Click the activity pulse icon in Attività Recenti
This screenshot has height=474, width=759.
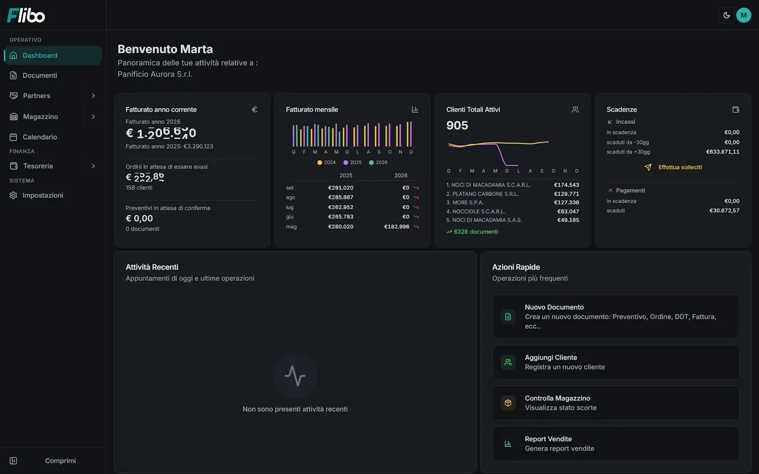(295, 376)
